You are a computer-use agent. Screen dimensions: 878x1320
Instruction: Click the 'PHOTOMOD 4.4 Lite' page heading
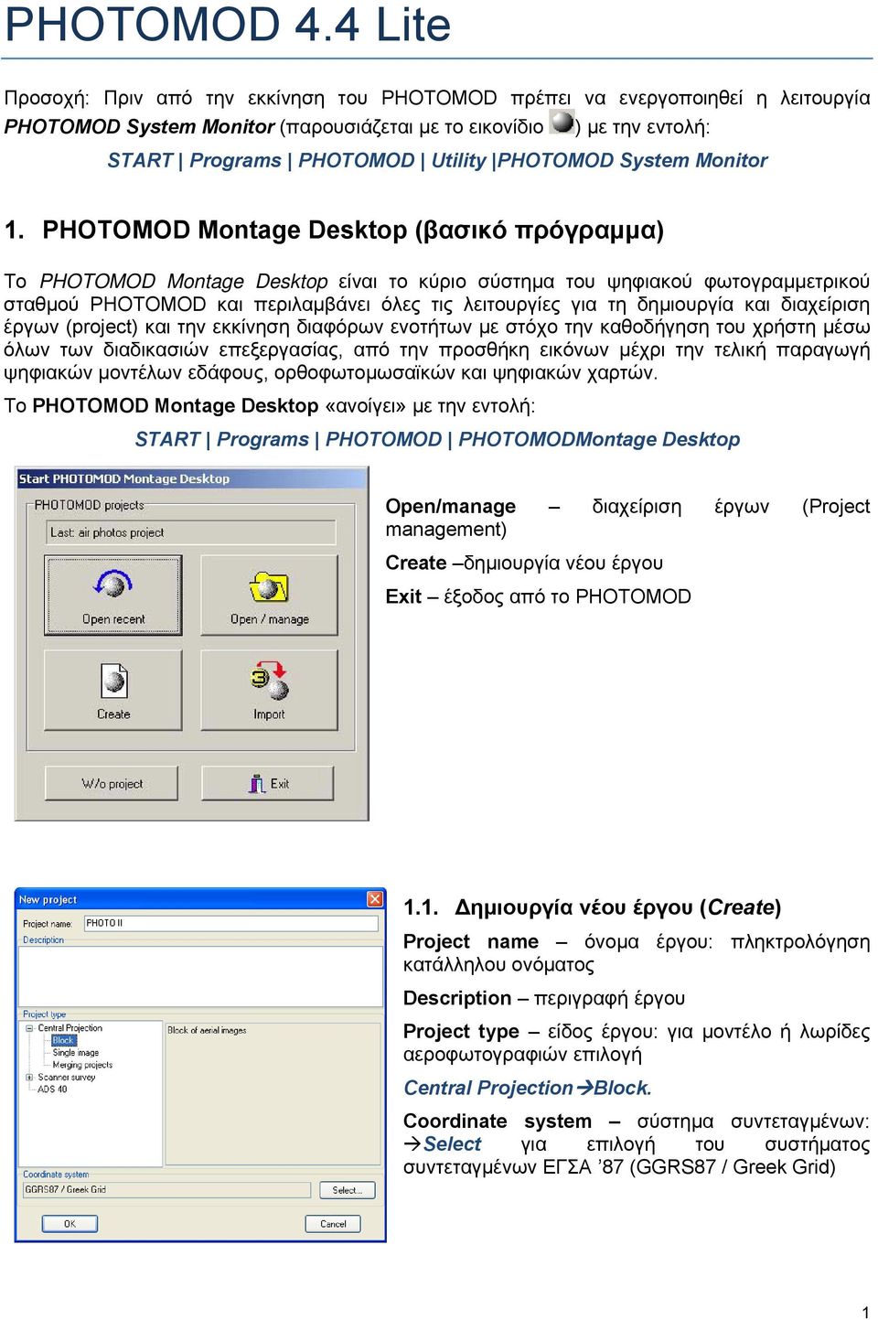point(228,24)
